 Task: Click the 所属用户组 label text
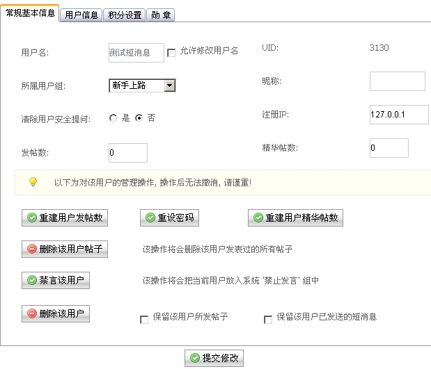(43, 86)
